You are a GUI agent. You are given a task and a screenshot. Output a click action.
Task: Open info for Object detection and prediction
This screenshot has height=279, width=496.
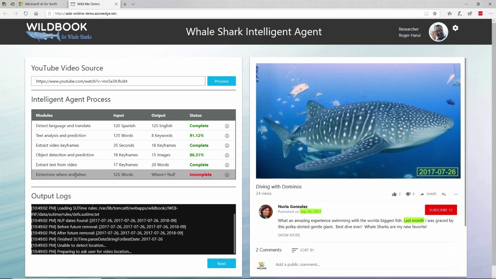[227, 155]
